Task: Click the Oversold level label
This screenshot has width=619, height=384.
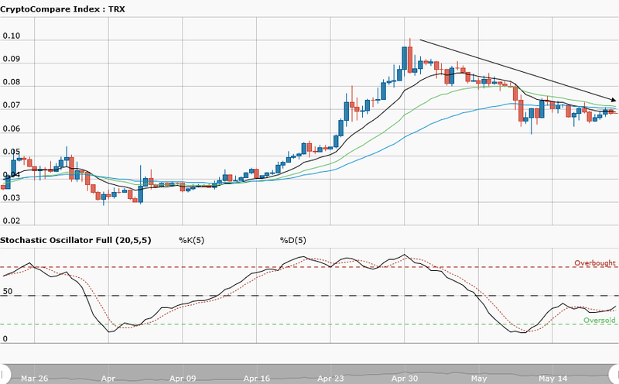Action: 599,320
